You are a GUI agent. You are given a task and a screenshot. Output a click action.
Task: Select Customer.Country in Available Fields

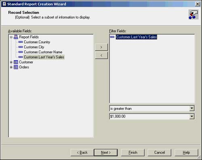click(37, 42)
